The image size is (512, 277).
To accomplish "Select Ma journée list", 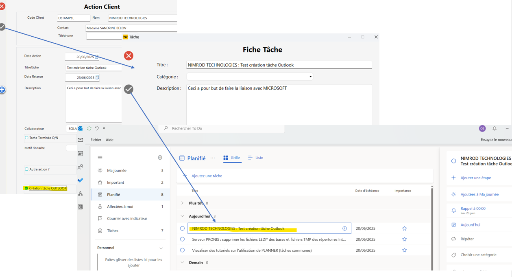I will pyautogui.click(x=130, y=171).
